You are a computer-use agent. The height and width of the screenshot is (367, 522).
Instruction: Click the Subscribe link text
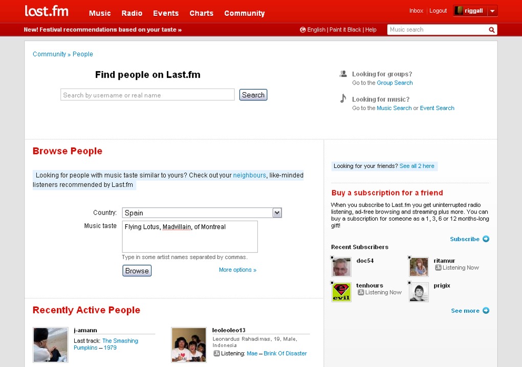pyautogui.click(x=465, y=239)
